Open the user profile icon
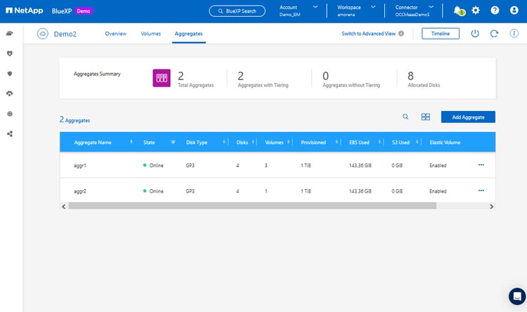 click(514, 11)
